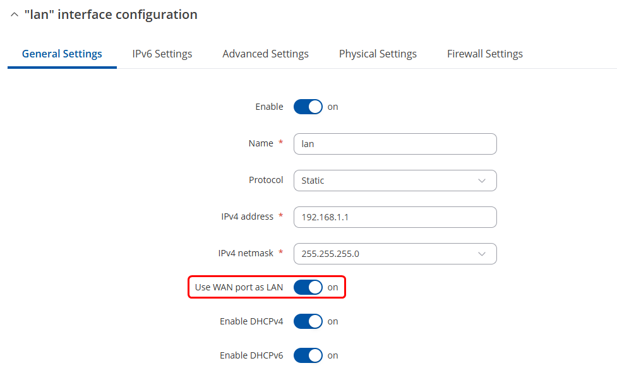The width and height of the screenshot is (617, 392).
Task: Switch to the General Settings tab
Action: point(62,54)
